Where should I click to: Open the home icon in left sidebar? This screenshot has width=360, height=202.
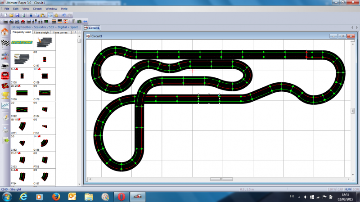tap(5, 32)
